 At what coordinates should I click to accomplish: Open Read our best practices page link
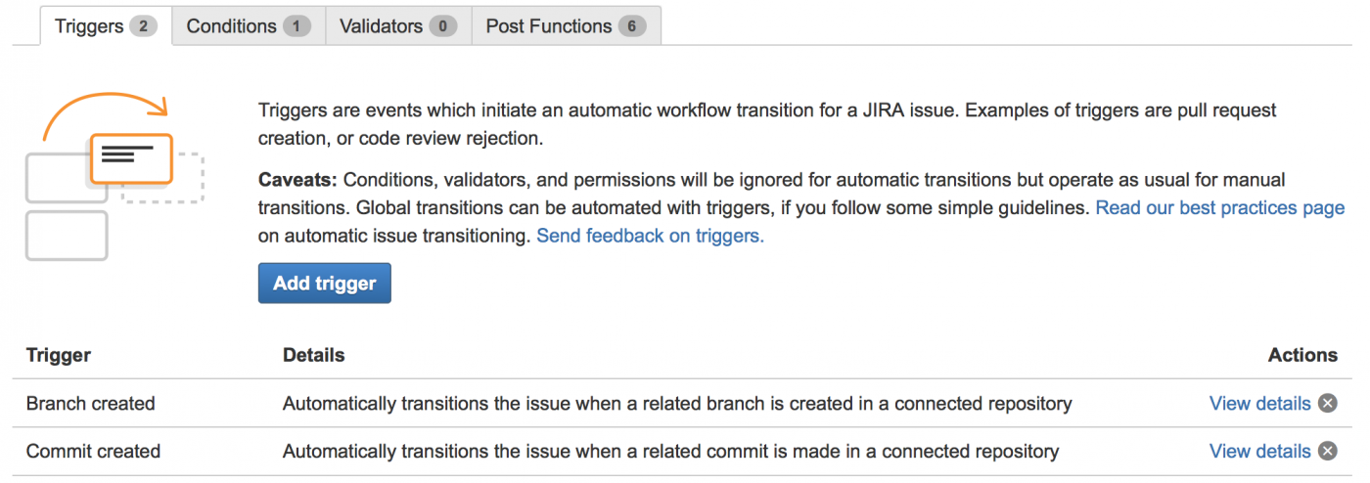click(1219, 208)
